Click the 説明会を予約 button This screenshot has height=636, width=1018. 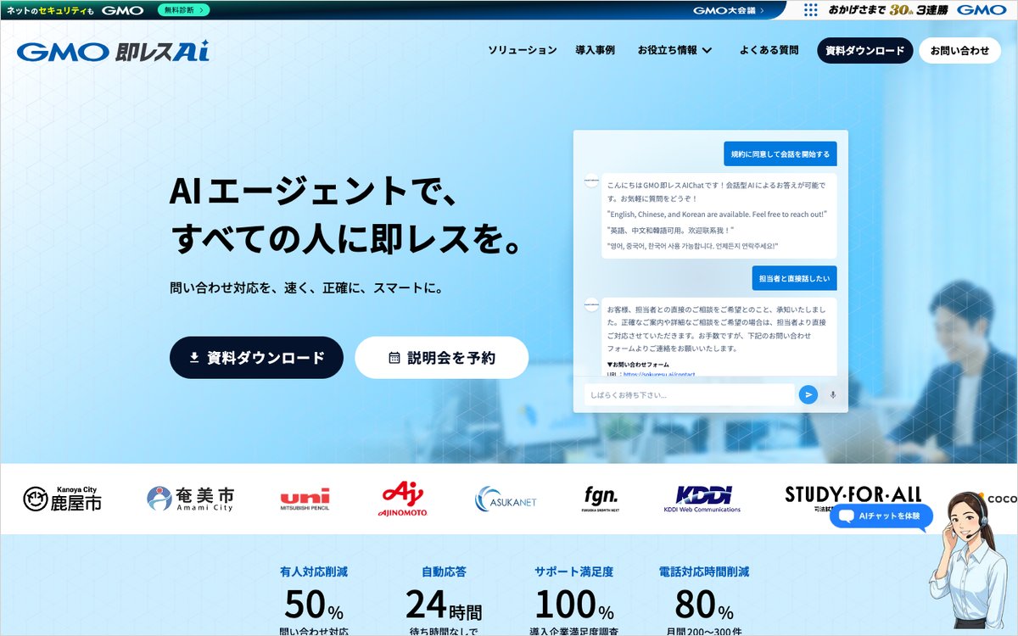441,357
